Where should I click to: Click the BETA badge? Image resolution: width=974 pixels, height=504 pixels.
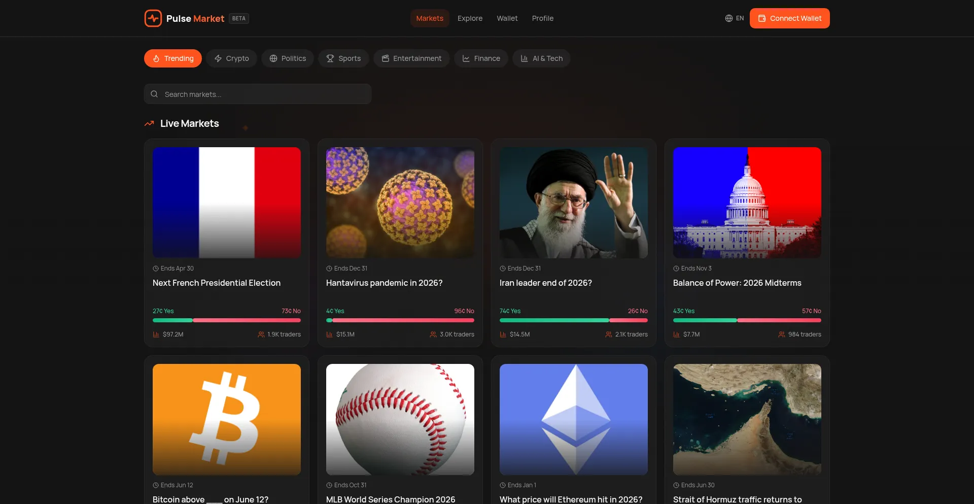[x=239, y=18]
